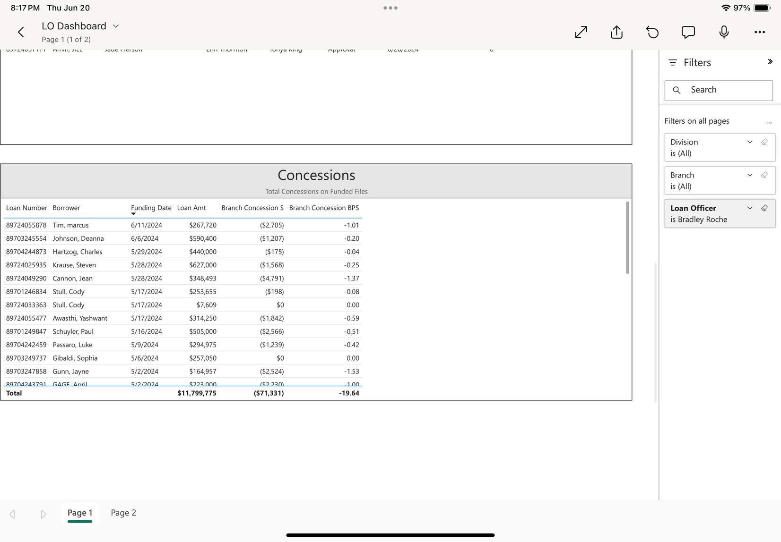Open 'Filters on all pages' ellipsis menu
This screenshot has width=781, height=542.
769,122
